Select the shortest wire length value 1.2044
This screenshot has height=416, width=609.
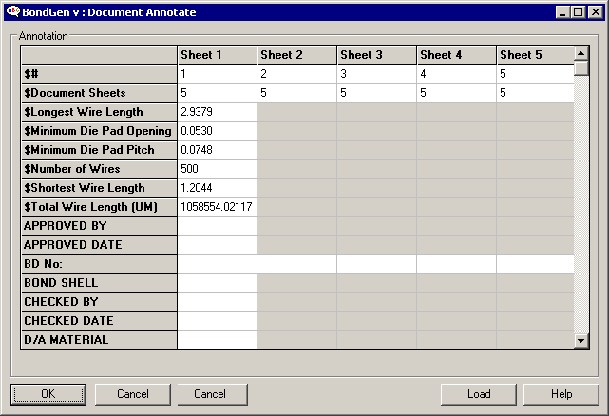point(218,188)
